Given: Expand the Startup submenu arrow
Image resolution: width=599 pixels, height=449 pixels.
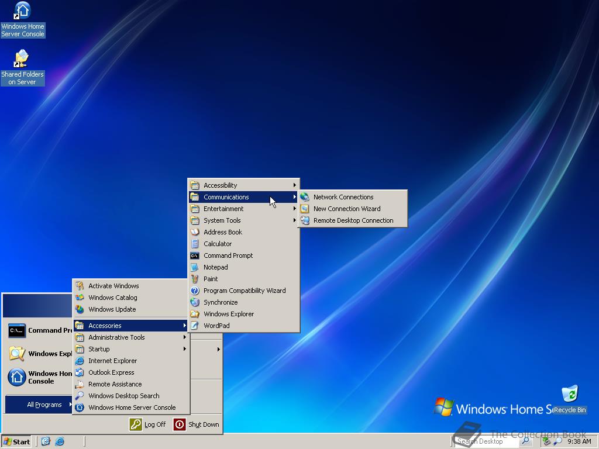Looking at the screenshot, I should pos(184,349).
